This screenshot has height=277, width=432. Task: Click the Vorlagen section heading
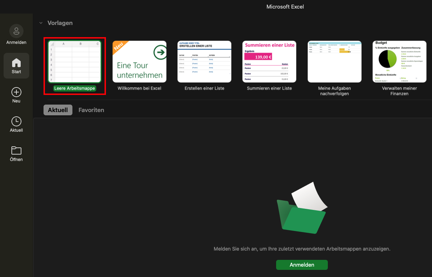(x=60, y=23)
